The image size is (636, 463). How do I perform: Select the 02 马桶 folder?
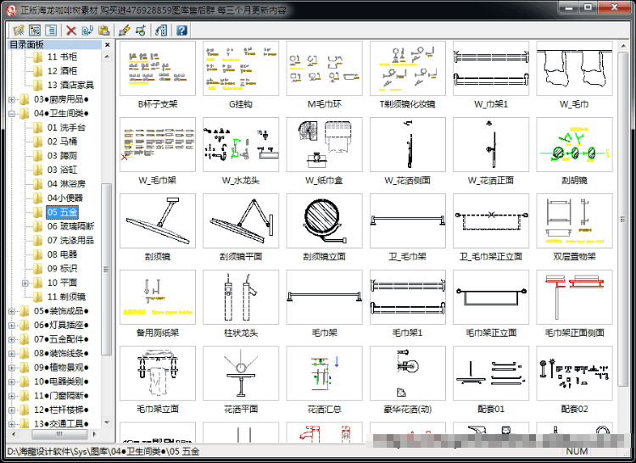(62, 142)
